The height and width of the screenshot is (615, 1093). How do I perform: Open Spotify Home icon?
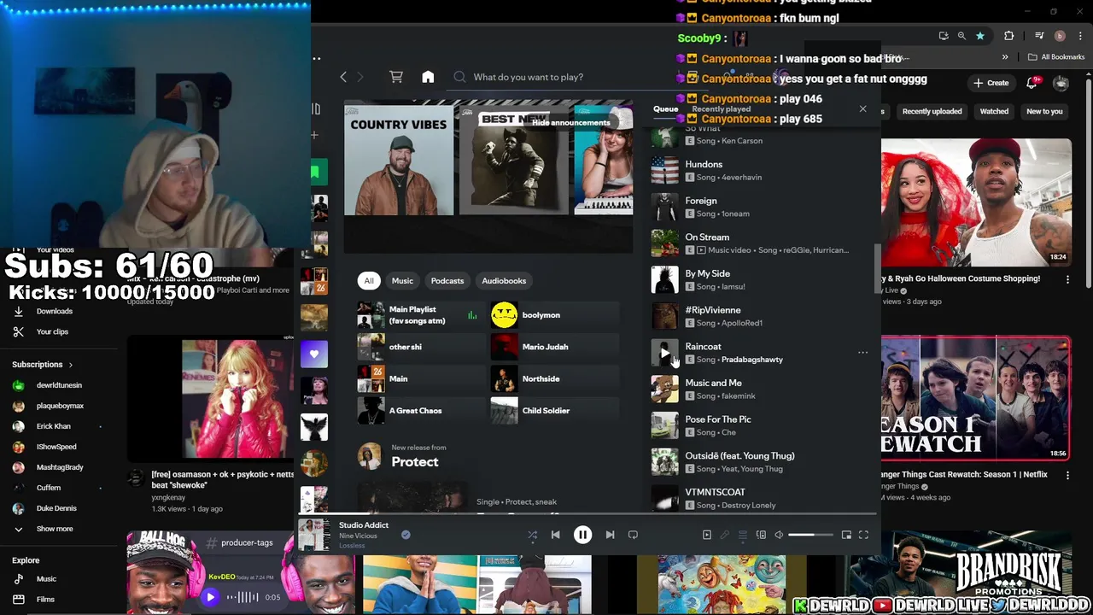click(428, 77)
